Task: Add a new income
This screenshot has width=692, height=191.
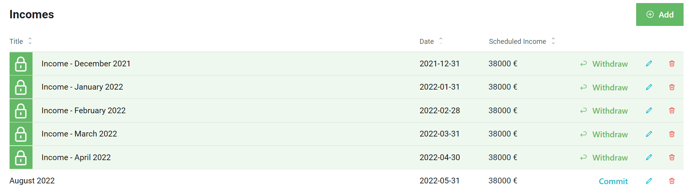Action: coord(660,14)
